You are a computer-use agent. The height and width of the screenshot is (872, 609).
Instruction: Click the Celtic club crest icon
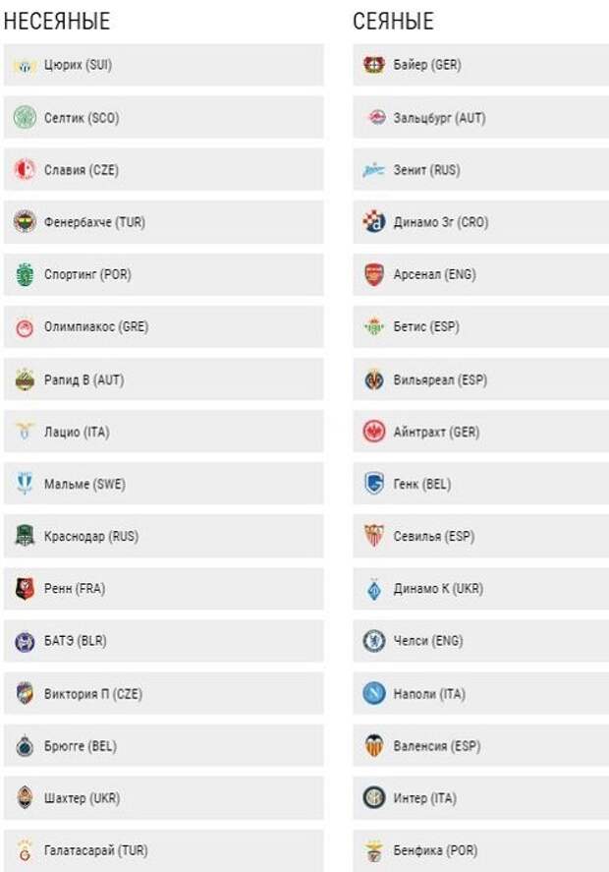[x=25, y=118]
